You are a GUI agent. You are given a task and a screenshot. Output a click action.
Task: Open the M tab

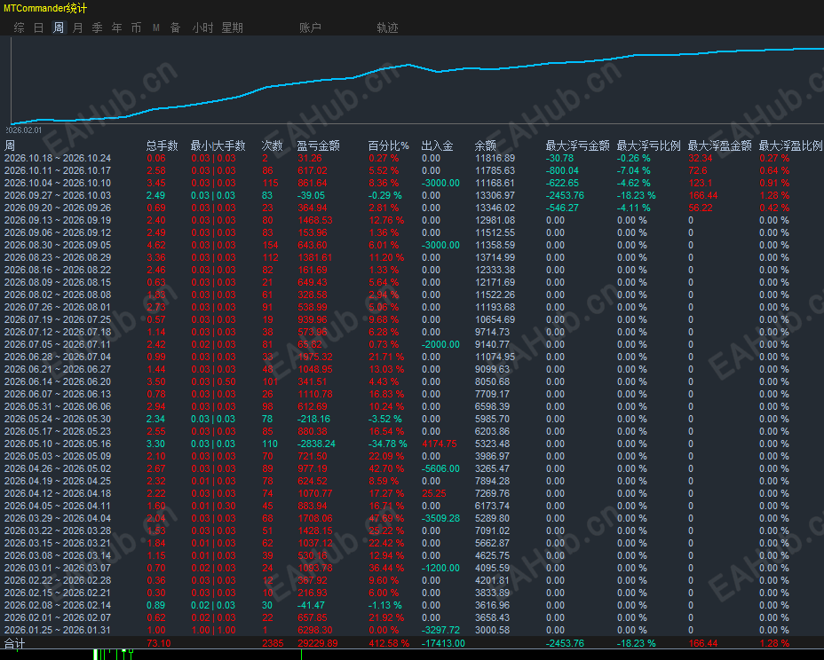point(156,27)
